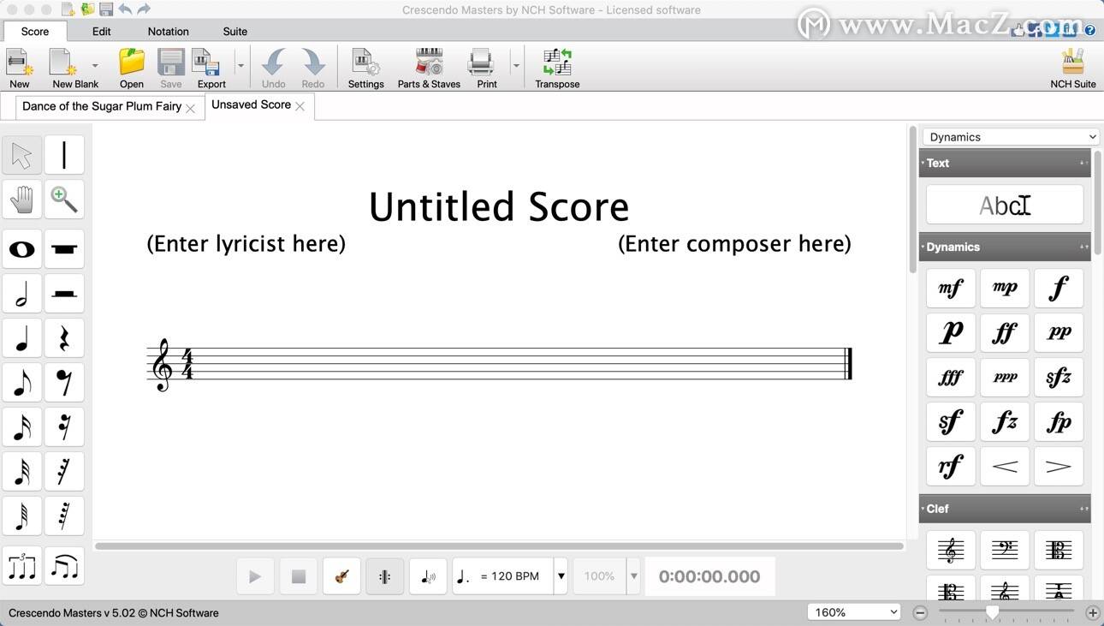Add sforzando sfz dynamic
The image size is (1104, 626).
[1059, 377]
